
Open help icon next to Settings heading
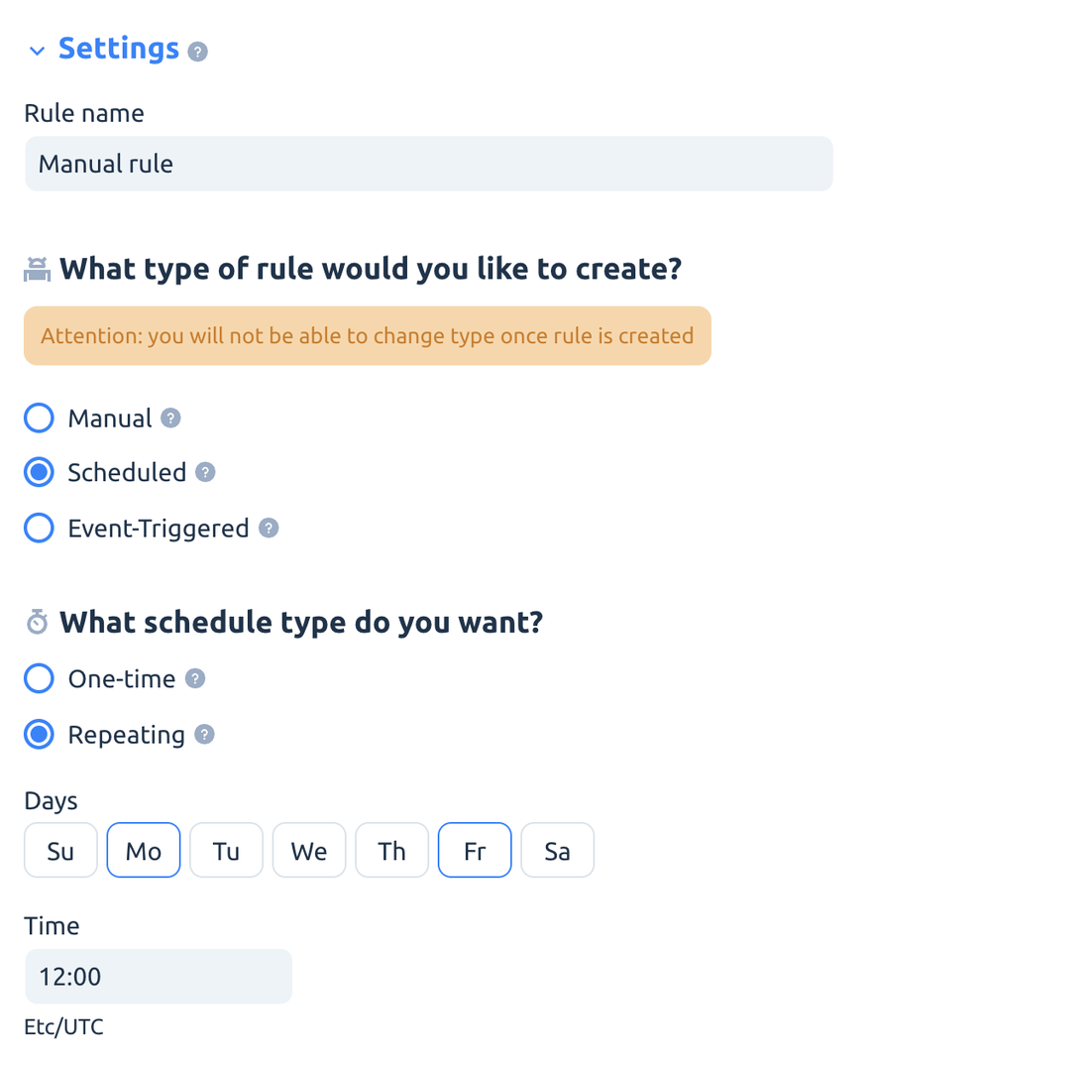197,52
